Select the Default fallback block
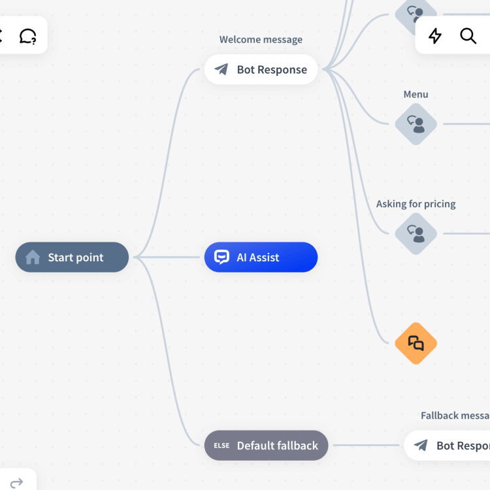The width and height of the screenshot is (490, 490). pyautogui.click(x=266, y=446)
